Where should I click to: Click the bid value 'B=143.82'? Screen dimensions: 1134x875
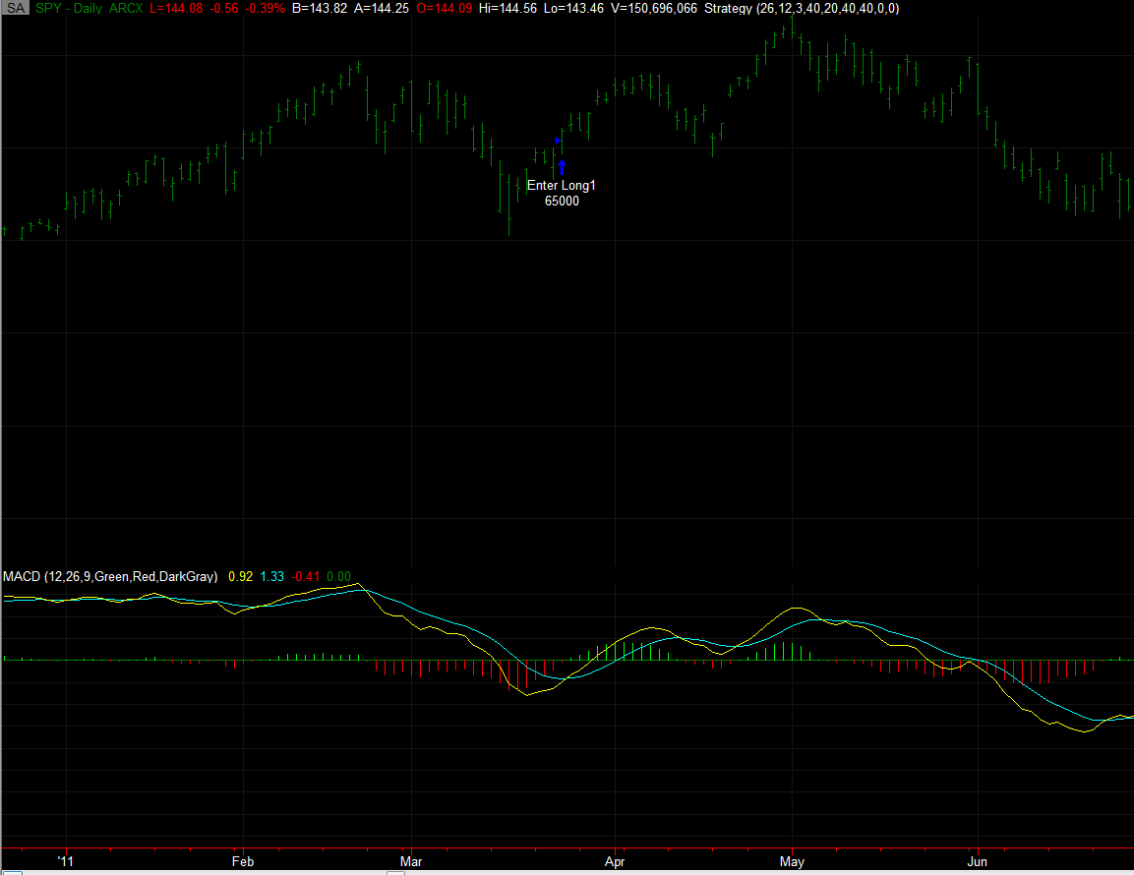tap(320, 8)
